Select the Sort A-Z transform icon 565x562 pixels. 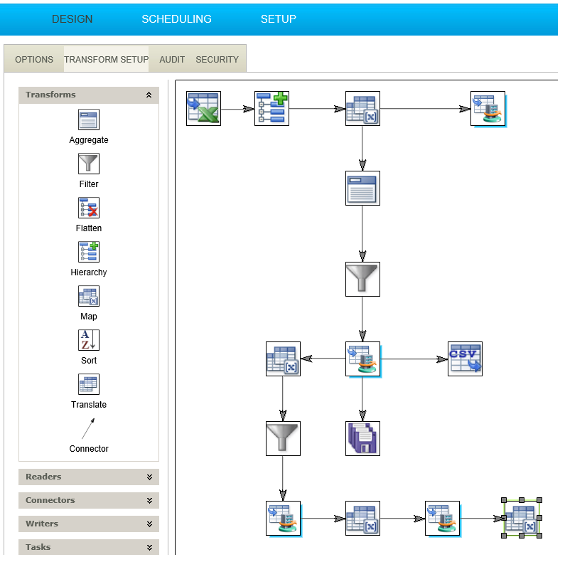89,340
